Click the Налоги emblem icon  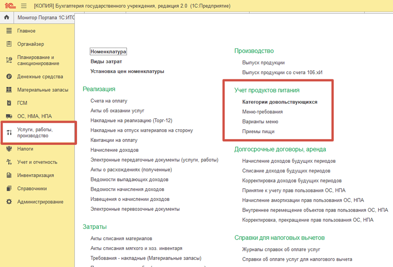click(9, 149)
